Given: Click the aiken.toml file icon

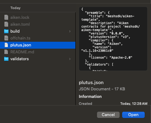Looking at the screenshot, I should coord(6,24).
